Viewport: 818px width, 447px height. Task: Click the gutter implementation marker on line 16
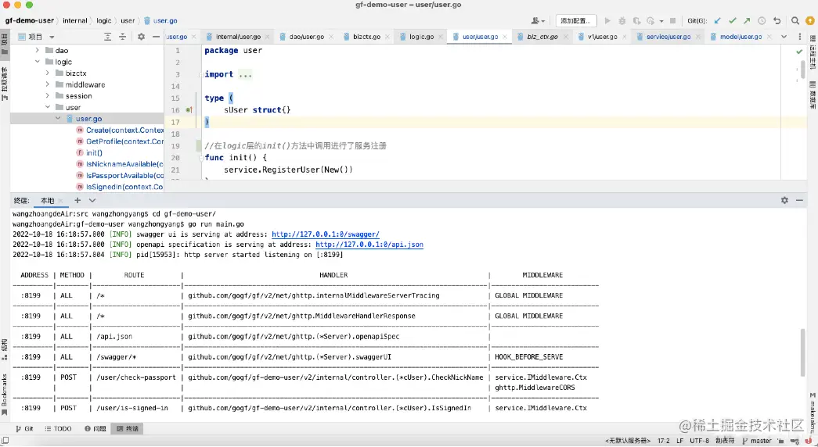tap(189, 110)
